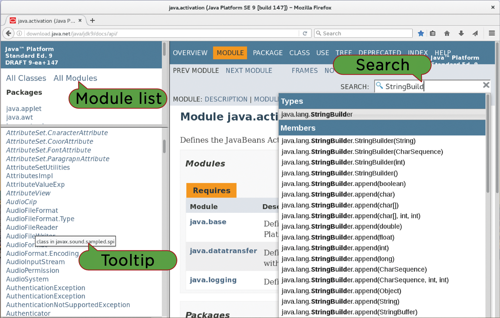Follow the java.base module link

(x=208, y=222)
